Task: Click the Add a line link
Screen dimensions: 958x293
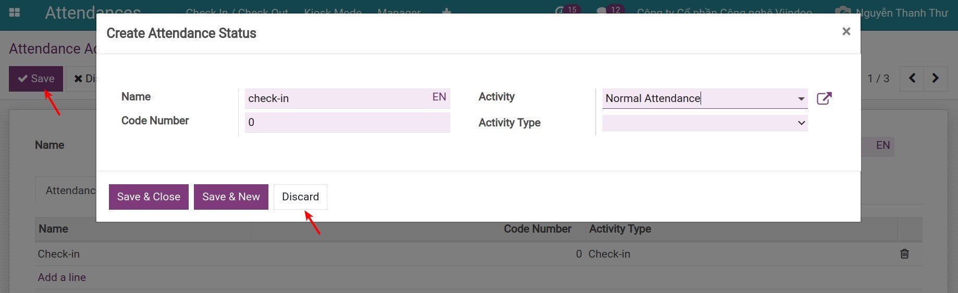Action: coord(62,277)
